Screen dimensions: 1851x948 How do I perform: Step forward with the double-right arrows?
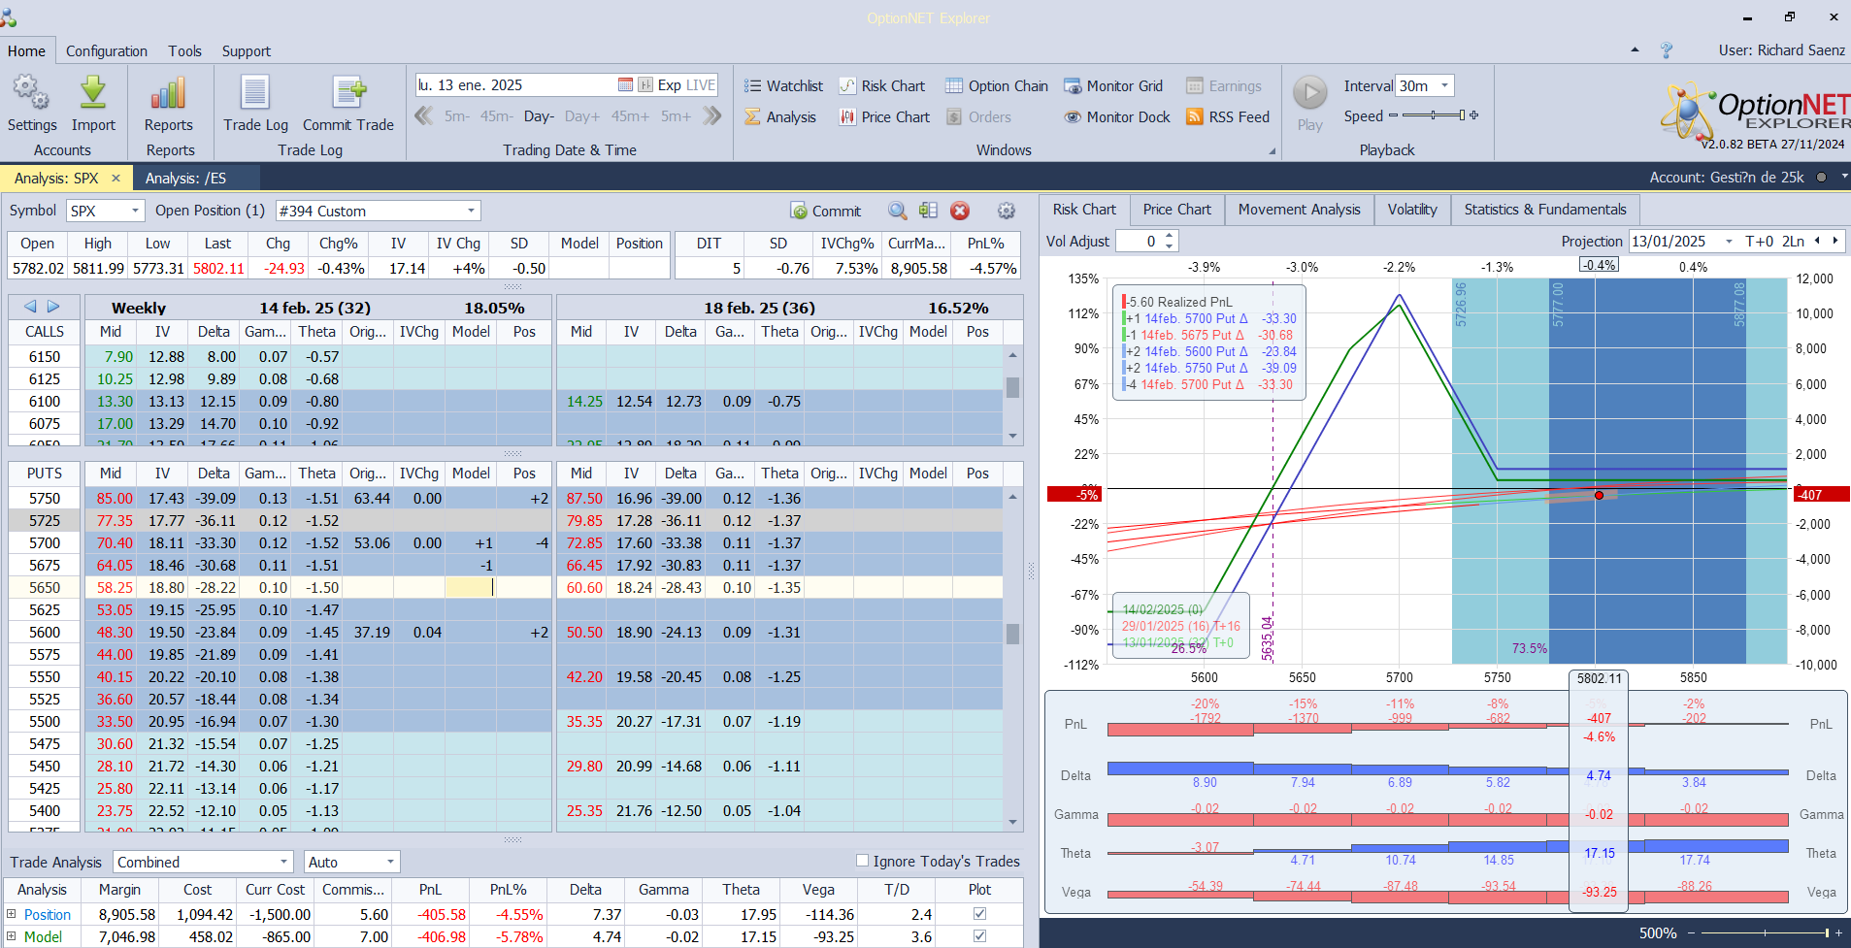[x=712, y=116]
